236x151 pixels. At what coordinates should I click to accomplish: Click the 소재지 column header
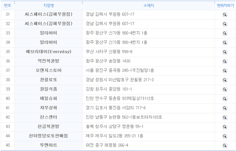149,5
